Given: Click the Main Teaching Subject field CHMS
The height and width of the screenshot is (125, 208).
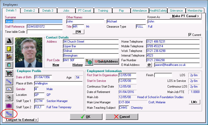Looking at the screenshot, I should click(124, 108).
